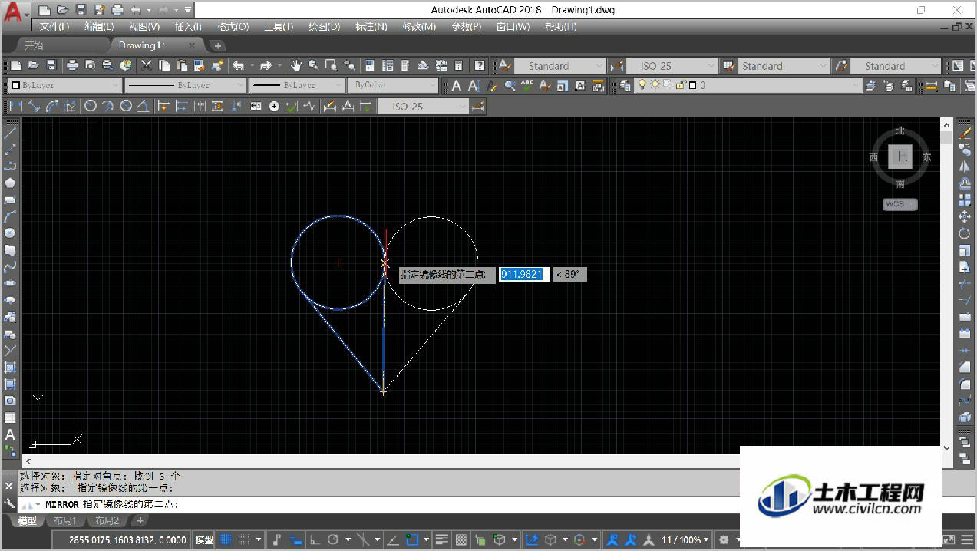Image resolution: width=977 pixels, height=551 pixels.
Task: Open the lineweight ByLayer dropdown
Action: (x=297, y=85)
